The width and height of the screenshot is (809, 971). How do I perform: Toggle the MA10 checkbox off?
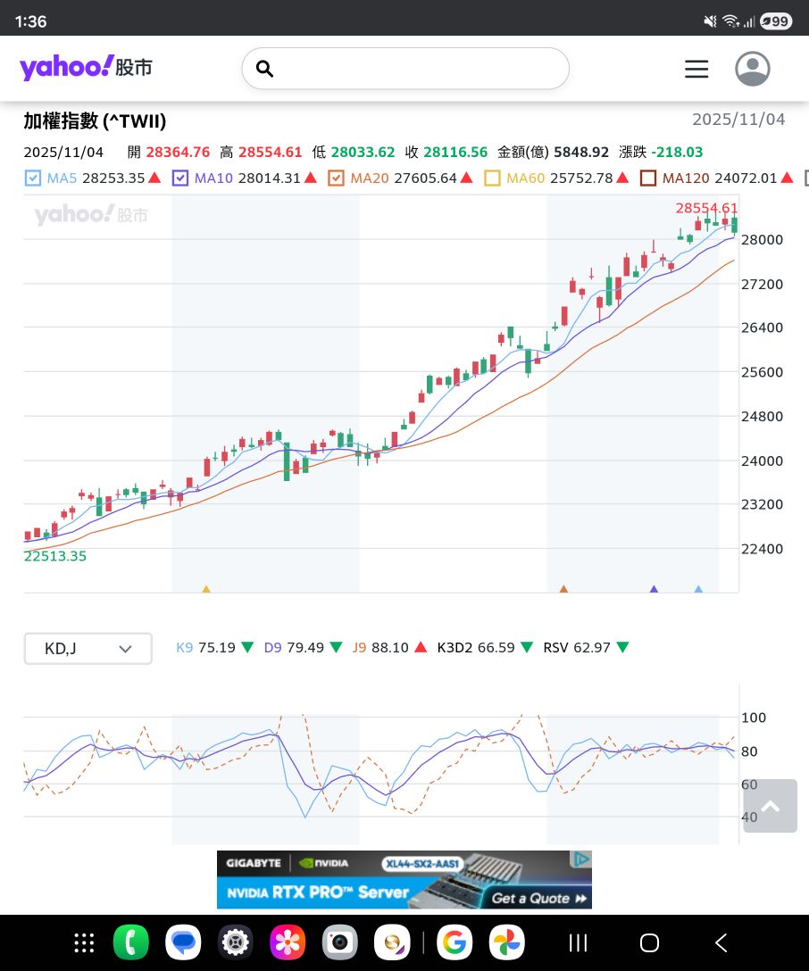180,178
